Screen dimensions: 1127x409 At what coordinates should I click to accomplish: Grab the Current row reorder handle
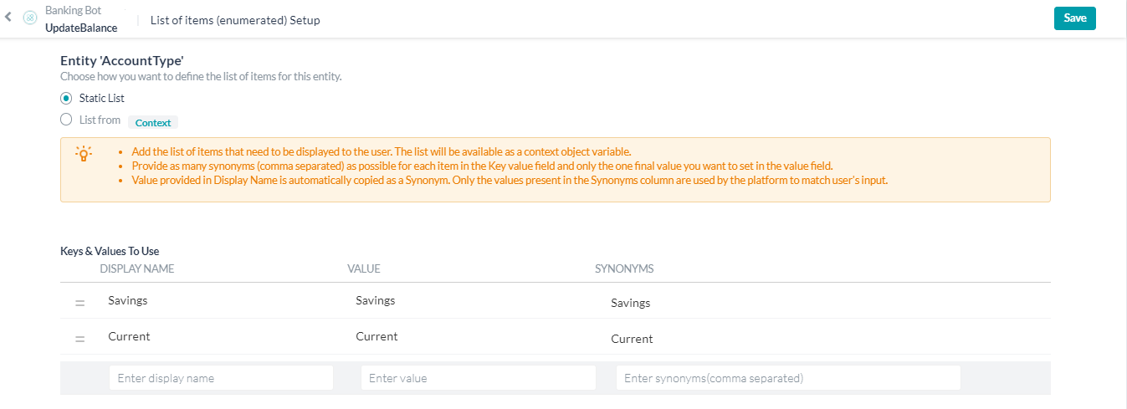(x=80, y=340)
